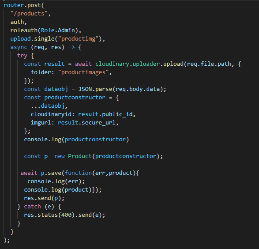Click the "/products" route string
The image size is (259, 249).
click(29, 14)
